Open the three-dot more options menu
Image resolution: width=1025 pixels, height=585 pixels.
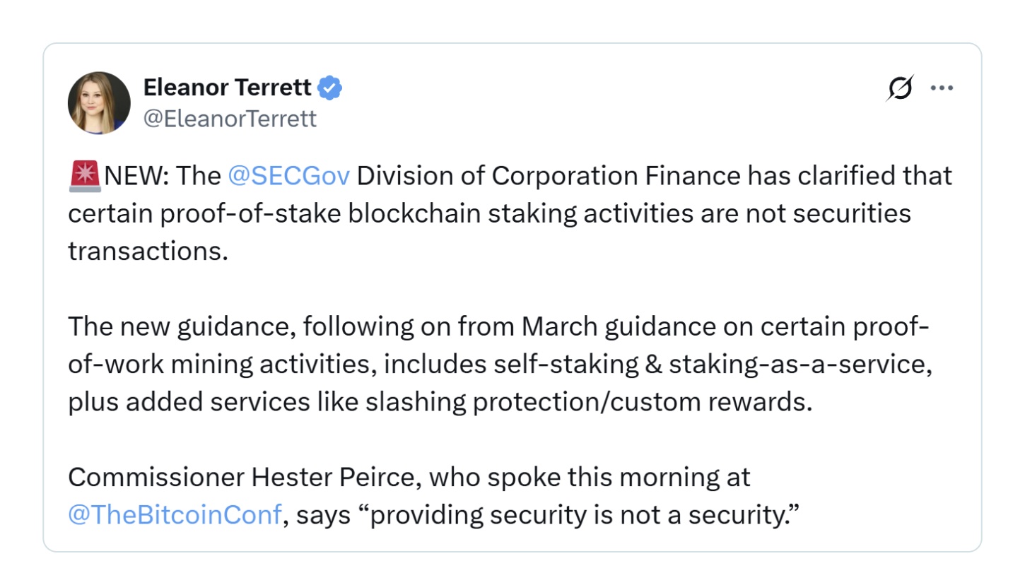(942, 88)
